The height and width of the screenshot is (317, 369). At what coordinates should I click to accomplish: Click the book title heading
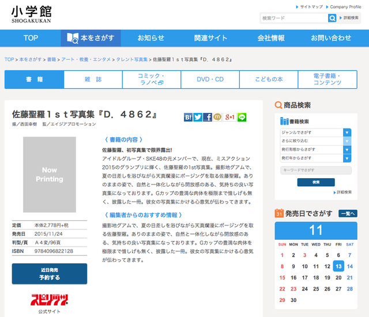tap(85, 115)
